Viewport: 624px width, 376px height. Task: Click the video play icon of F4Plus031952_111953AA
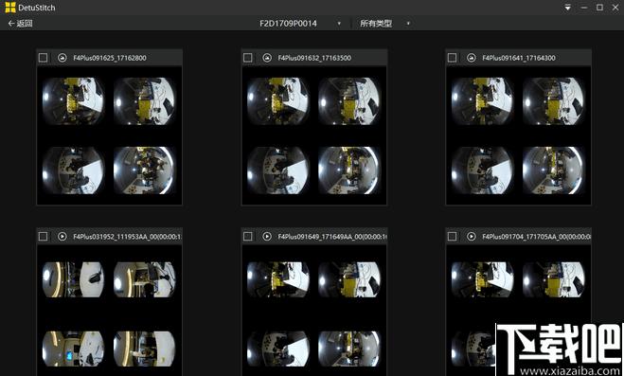[62, 237]
